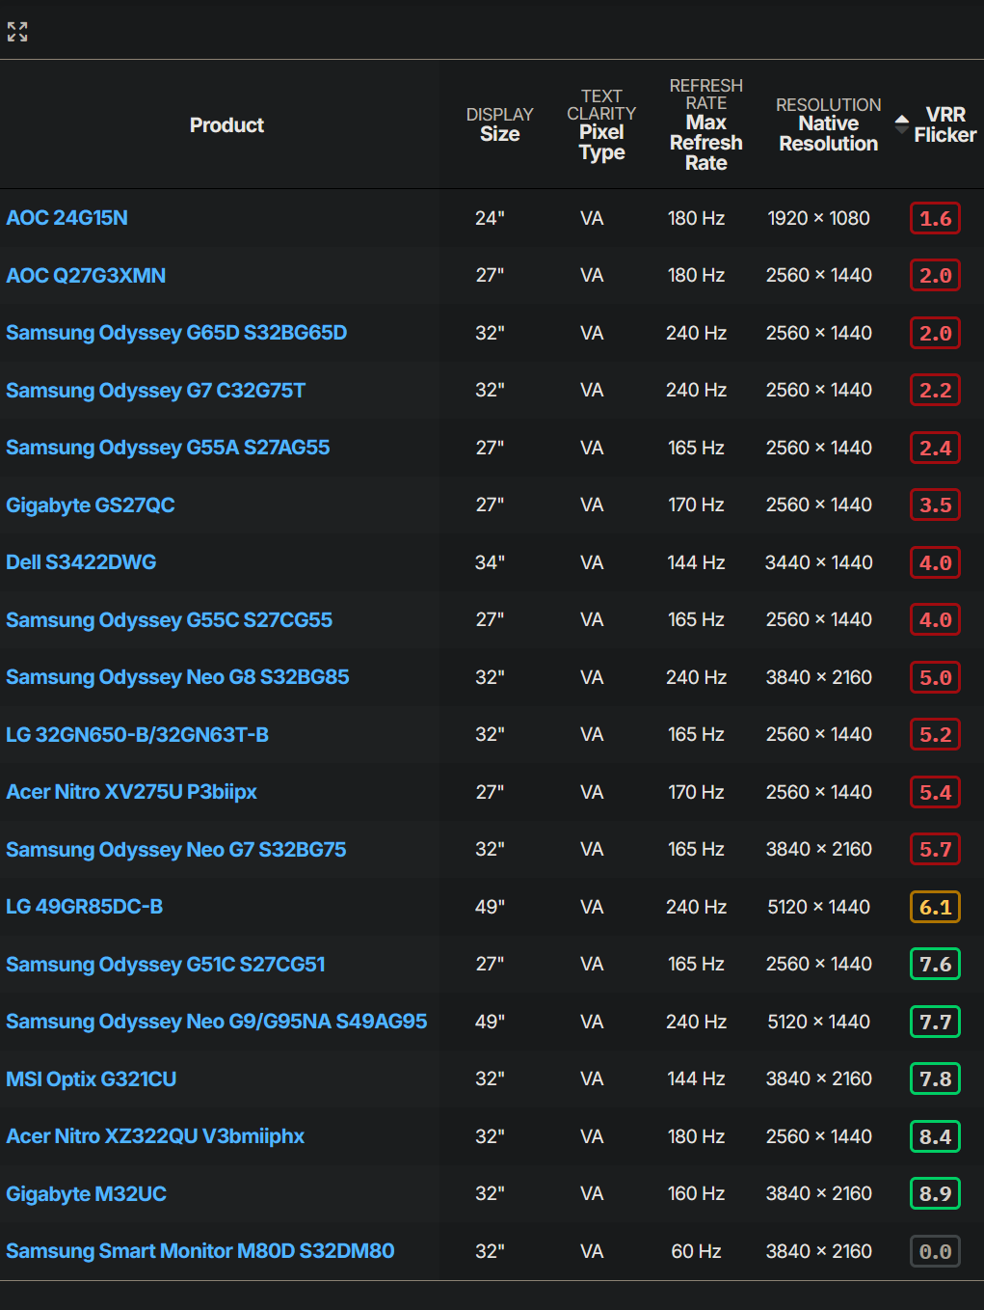The height and width of the screenshot is (1310, 984).
Task: Open Samsung Odyssey Neo G9/G95NA S49AG95 link
Action: 216,1022
